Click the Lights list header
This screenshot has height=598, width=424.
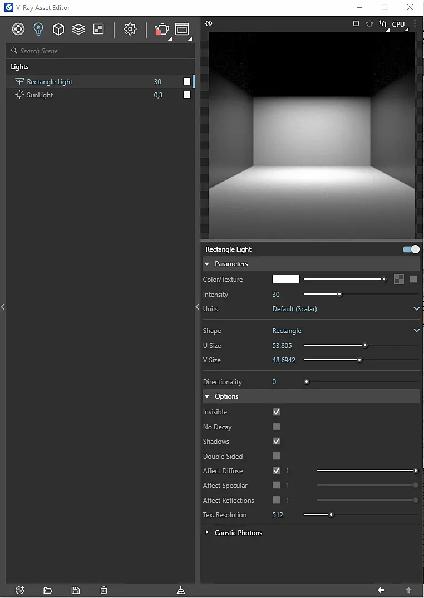click(x=19, y=67)
